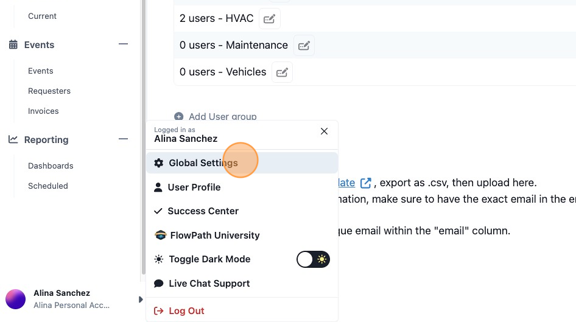Screen dimensions: 576x322
Task: Click the User Profile person icon
Action: point(158,187)
